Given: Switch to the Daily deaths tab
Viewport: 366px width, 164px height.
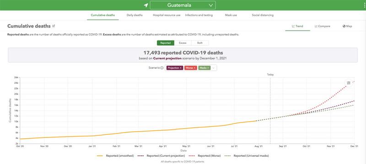Looking at the screenshot, I should coord(135,15).
